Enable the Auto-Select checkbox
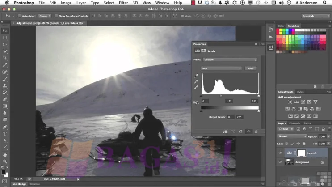This screenshot has width=332, height=187. click(x=20, y=16)
